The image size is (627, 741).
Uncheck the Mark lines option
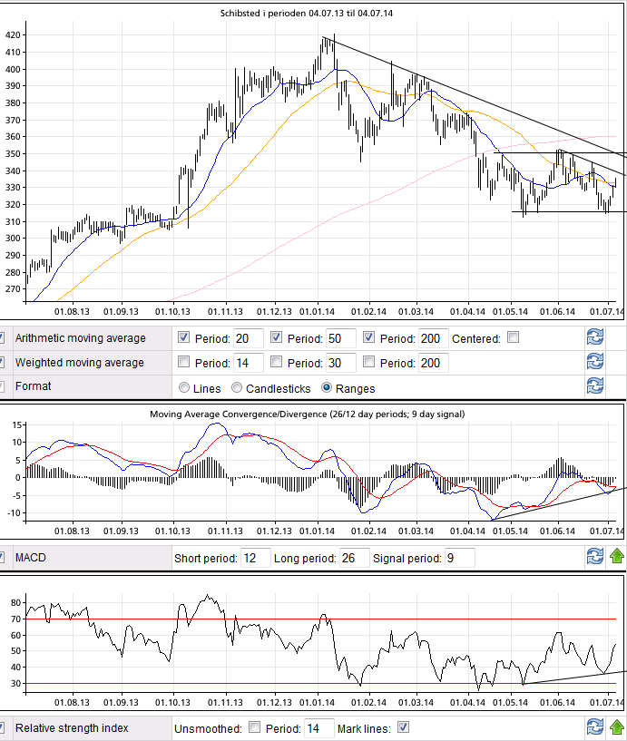tap(403, 727)
